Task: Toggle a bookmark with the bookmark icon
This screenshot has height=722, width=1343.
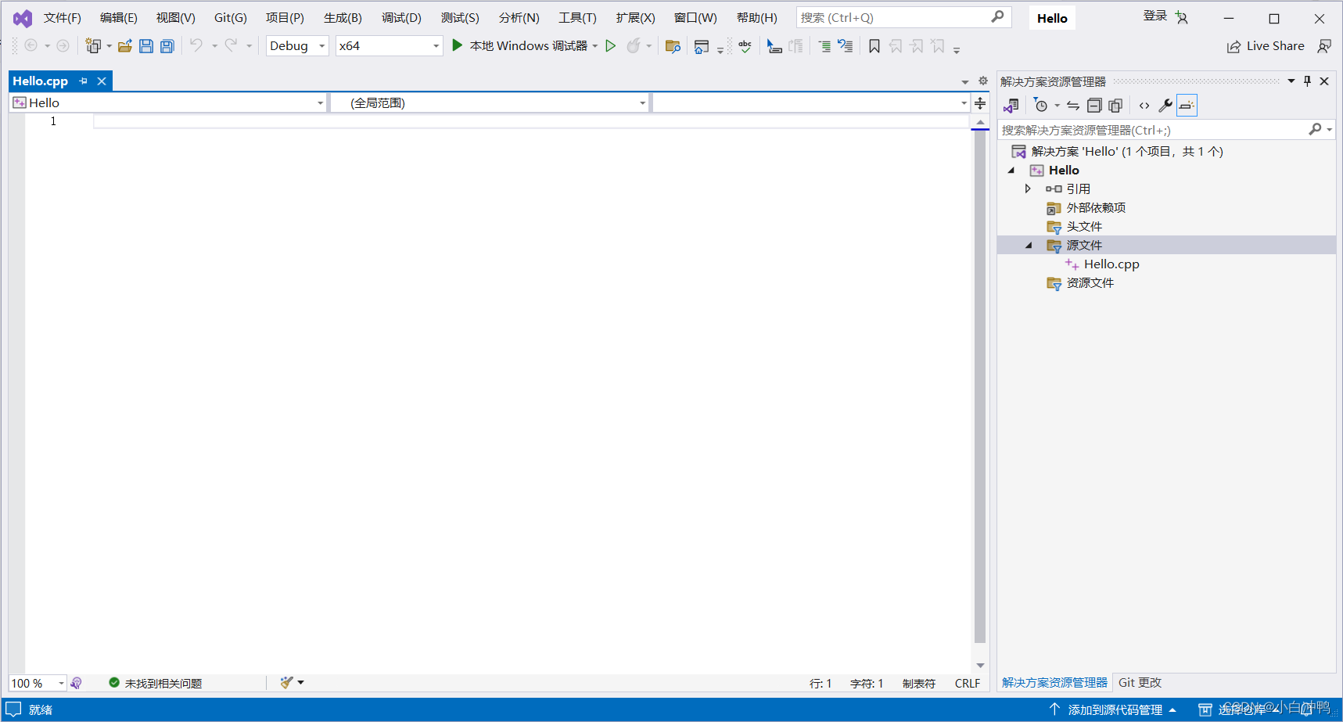Action: click(x=874, y=46)
